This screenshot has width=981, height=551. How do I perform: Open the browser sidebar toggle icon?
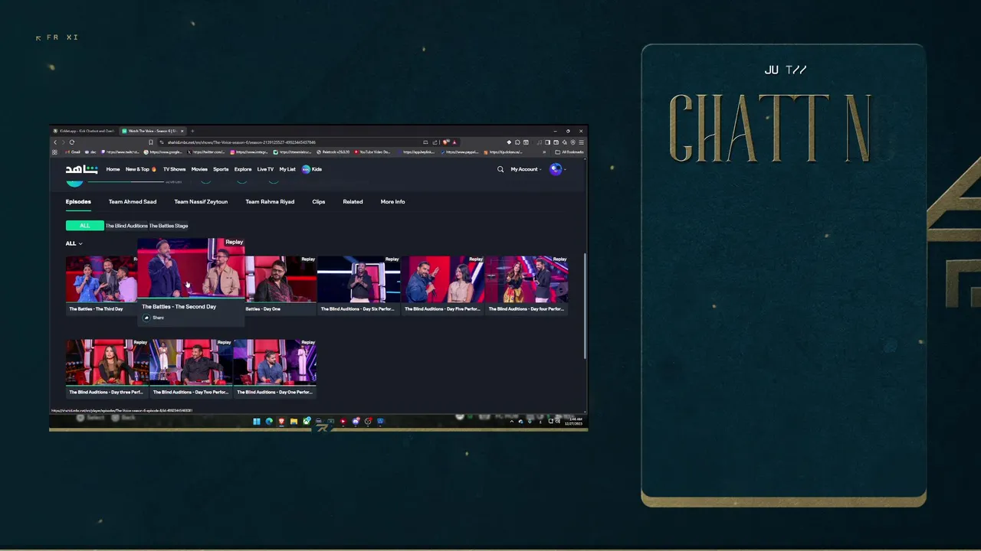coord(547,142)
